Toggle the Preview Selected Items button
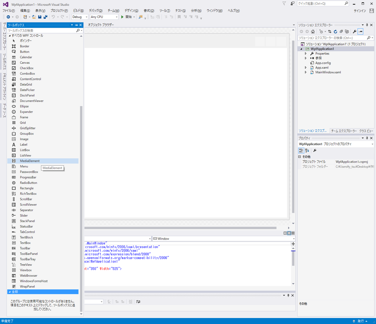 [x=360, y=31]
